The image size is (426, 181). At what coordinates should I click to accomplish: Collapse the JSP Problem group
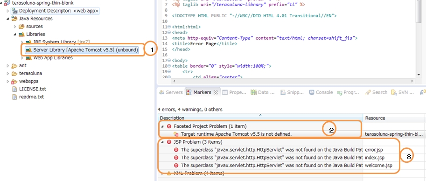coord(162,142)
